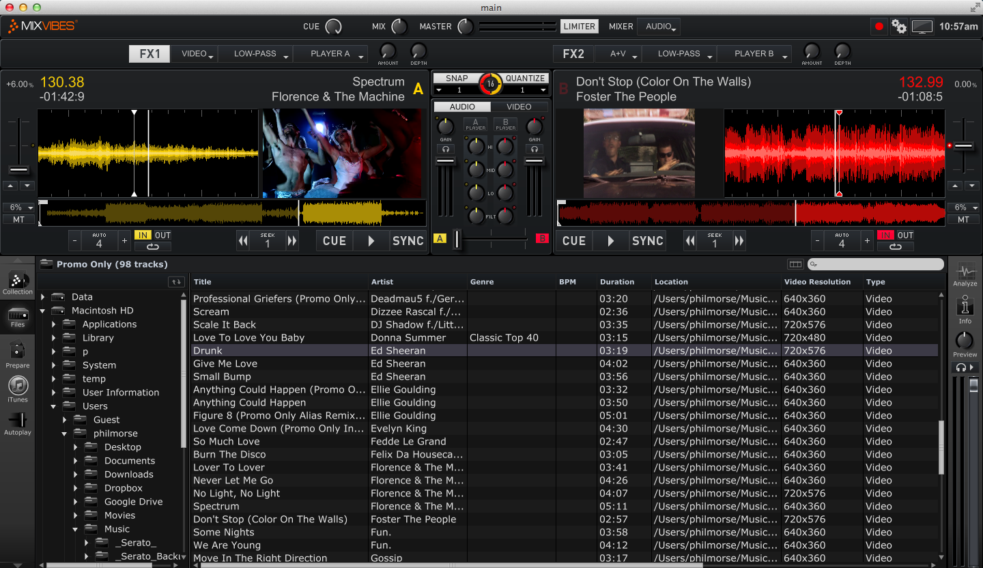
Task: Toggle FX2 effect on
Action: (573, 54)
